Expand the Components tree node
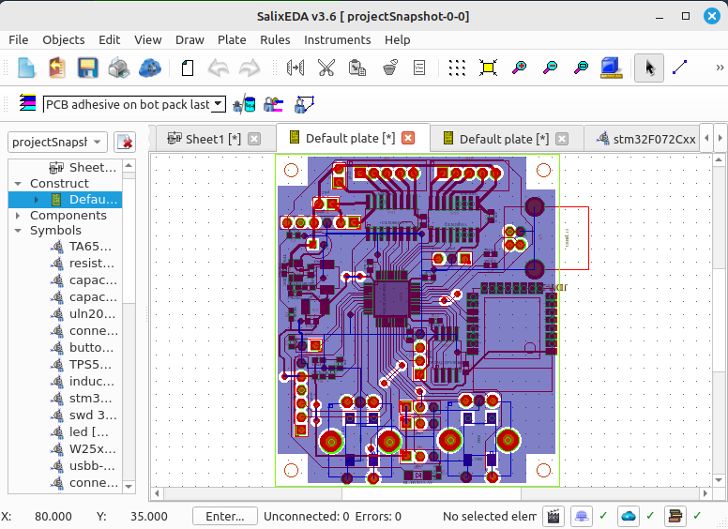Viewport: 728px width, 529px height. (18, 216)
